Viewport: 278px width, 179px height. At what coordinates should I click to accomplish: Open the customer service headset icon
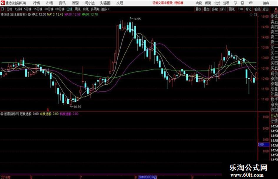tap(235, 3)
